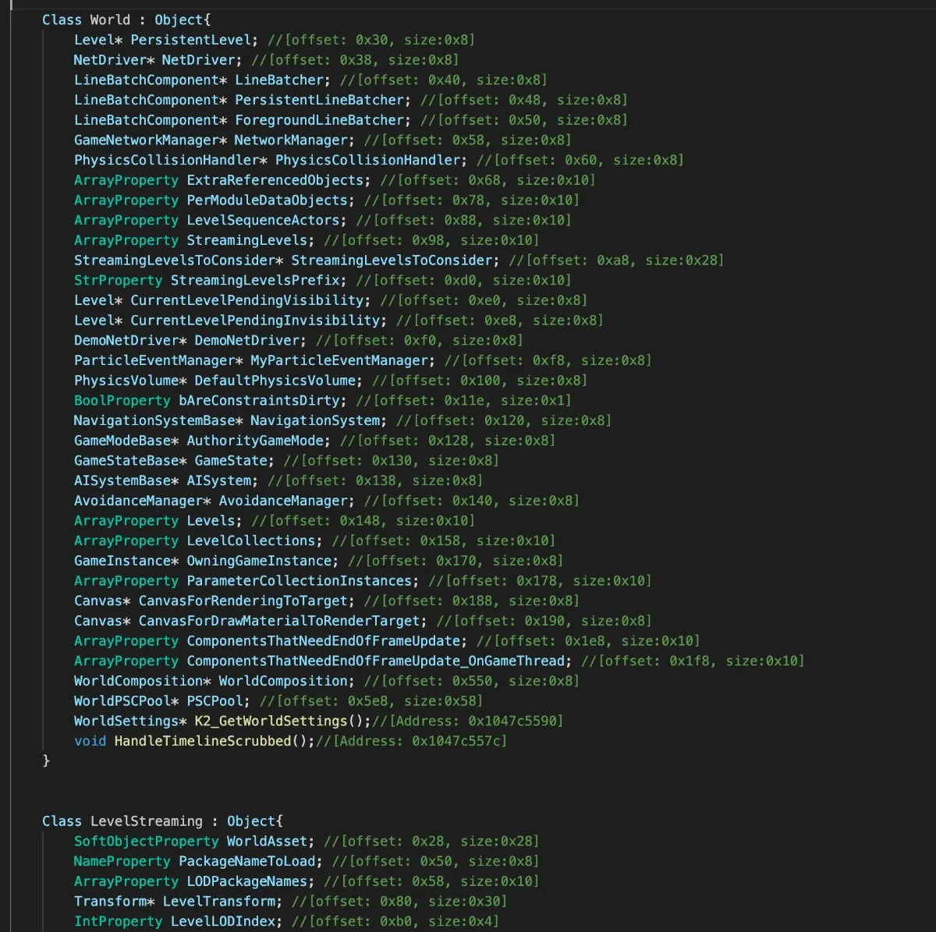This screenshot has width=936, height=932.
Task: Click the HandleTimelineScrubbed() function
Action: point(211,741)
